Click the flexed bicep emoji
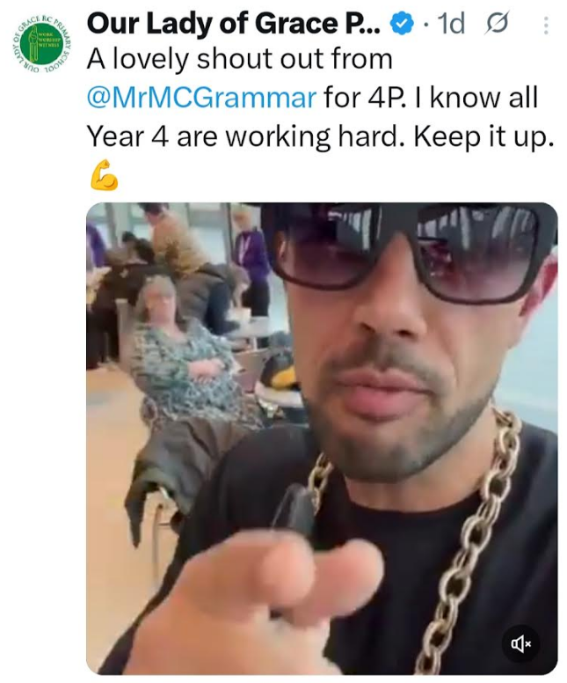The height and width of the screenshot is (683, 567). 104,175
